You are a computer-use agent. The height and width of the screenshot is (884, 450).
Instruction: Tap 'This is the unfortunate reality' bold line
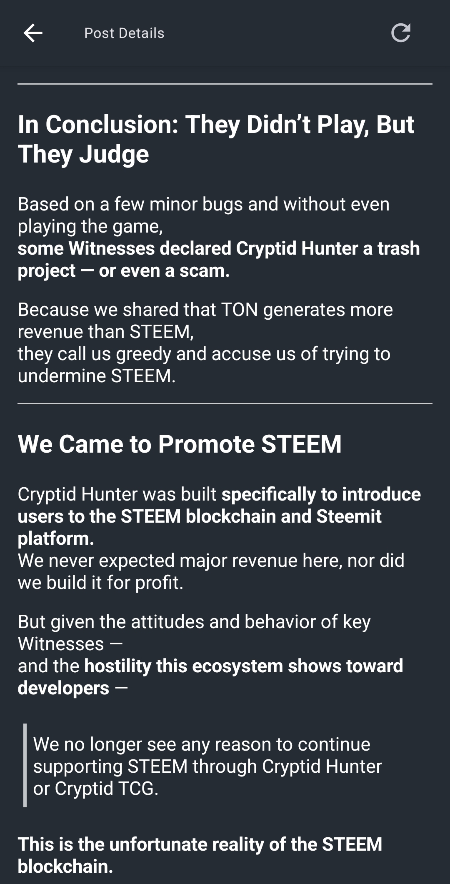[x=200, y=855]
